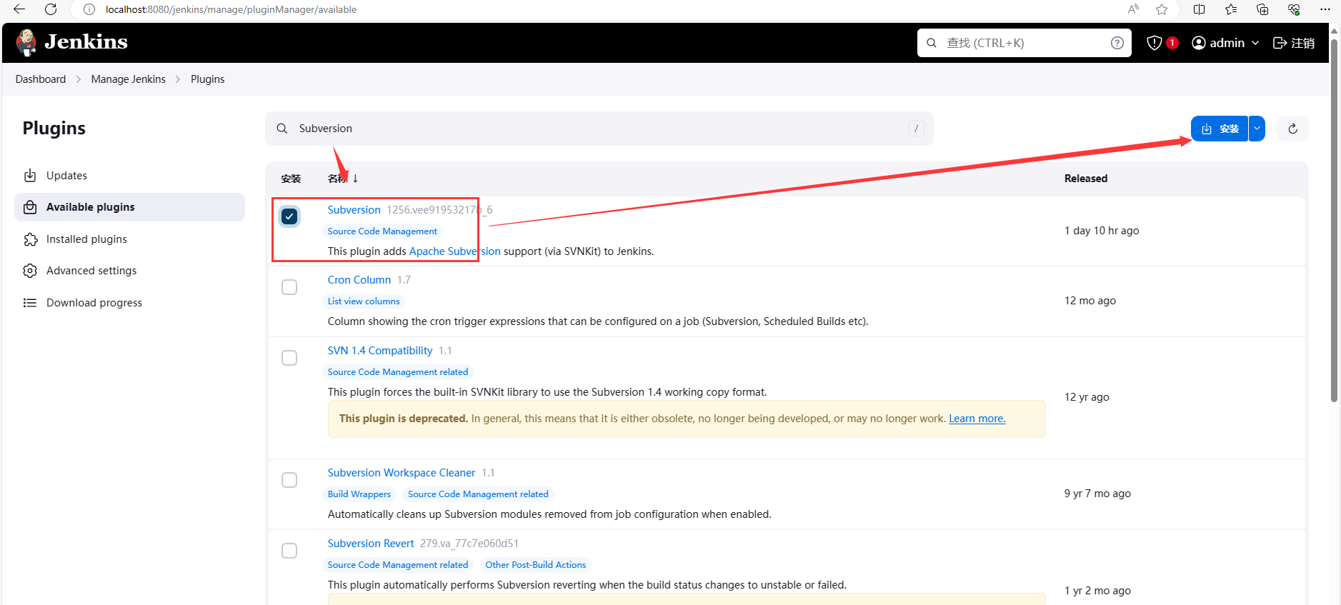Click the Released column header
Screen dimensions: 1341x605
(1086, 179)
